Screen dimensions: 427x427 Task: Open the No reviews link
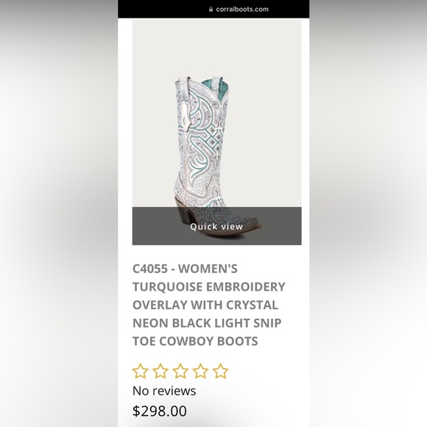pos(164,391)
